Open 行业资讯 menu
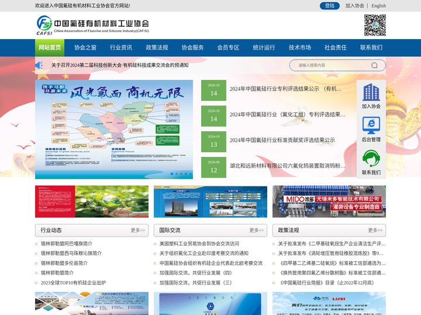 coord(121,48)
